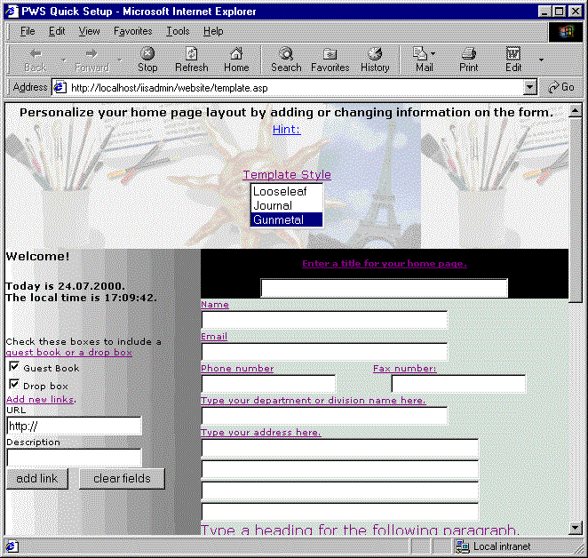
Task: Click the vertical scrollbar up arrow
Action: [x=576, y=111]
